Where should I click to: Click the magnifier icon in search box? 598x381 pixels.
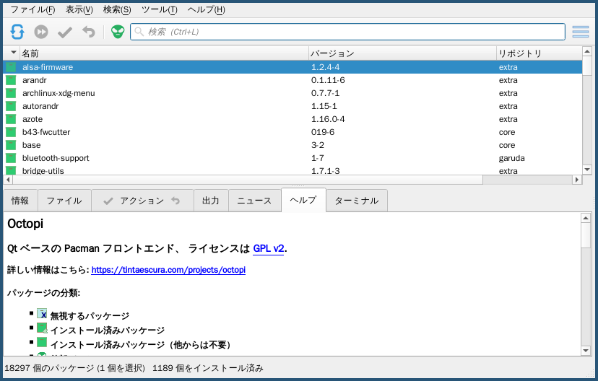(139, 32)
